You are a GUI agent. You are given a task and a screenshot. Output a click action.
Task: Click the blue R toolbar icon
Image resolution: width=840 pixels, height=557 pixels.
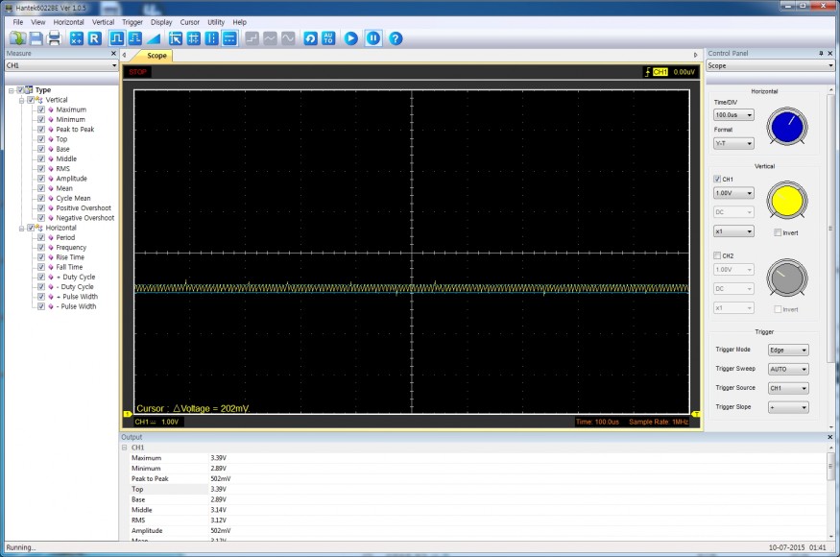tap(94, 38)
